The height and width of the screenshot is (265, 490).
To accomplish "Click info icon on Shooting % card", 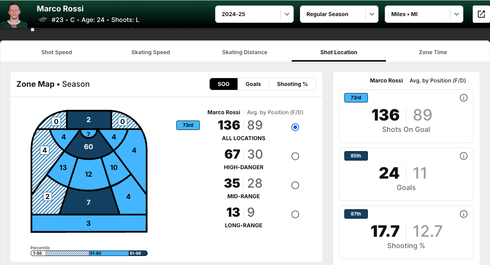I will 463,214.
